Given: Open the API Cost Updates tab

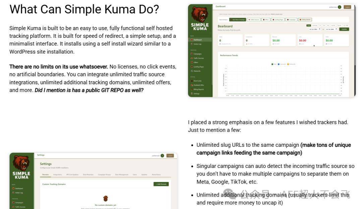Looking at the screenshot, I should tap(72, 175).
